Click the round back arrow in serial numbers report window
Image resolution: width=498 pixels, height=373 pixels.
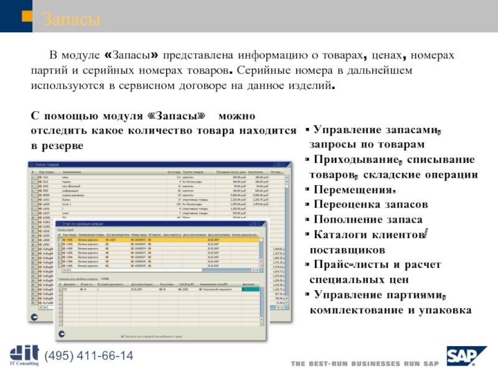[62, 334]
